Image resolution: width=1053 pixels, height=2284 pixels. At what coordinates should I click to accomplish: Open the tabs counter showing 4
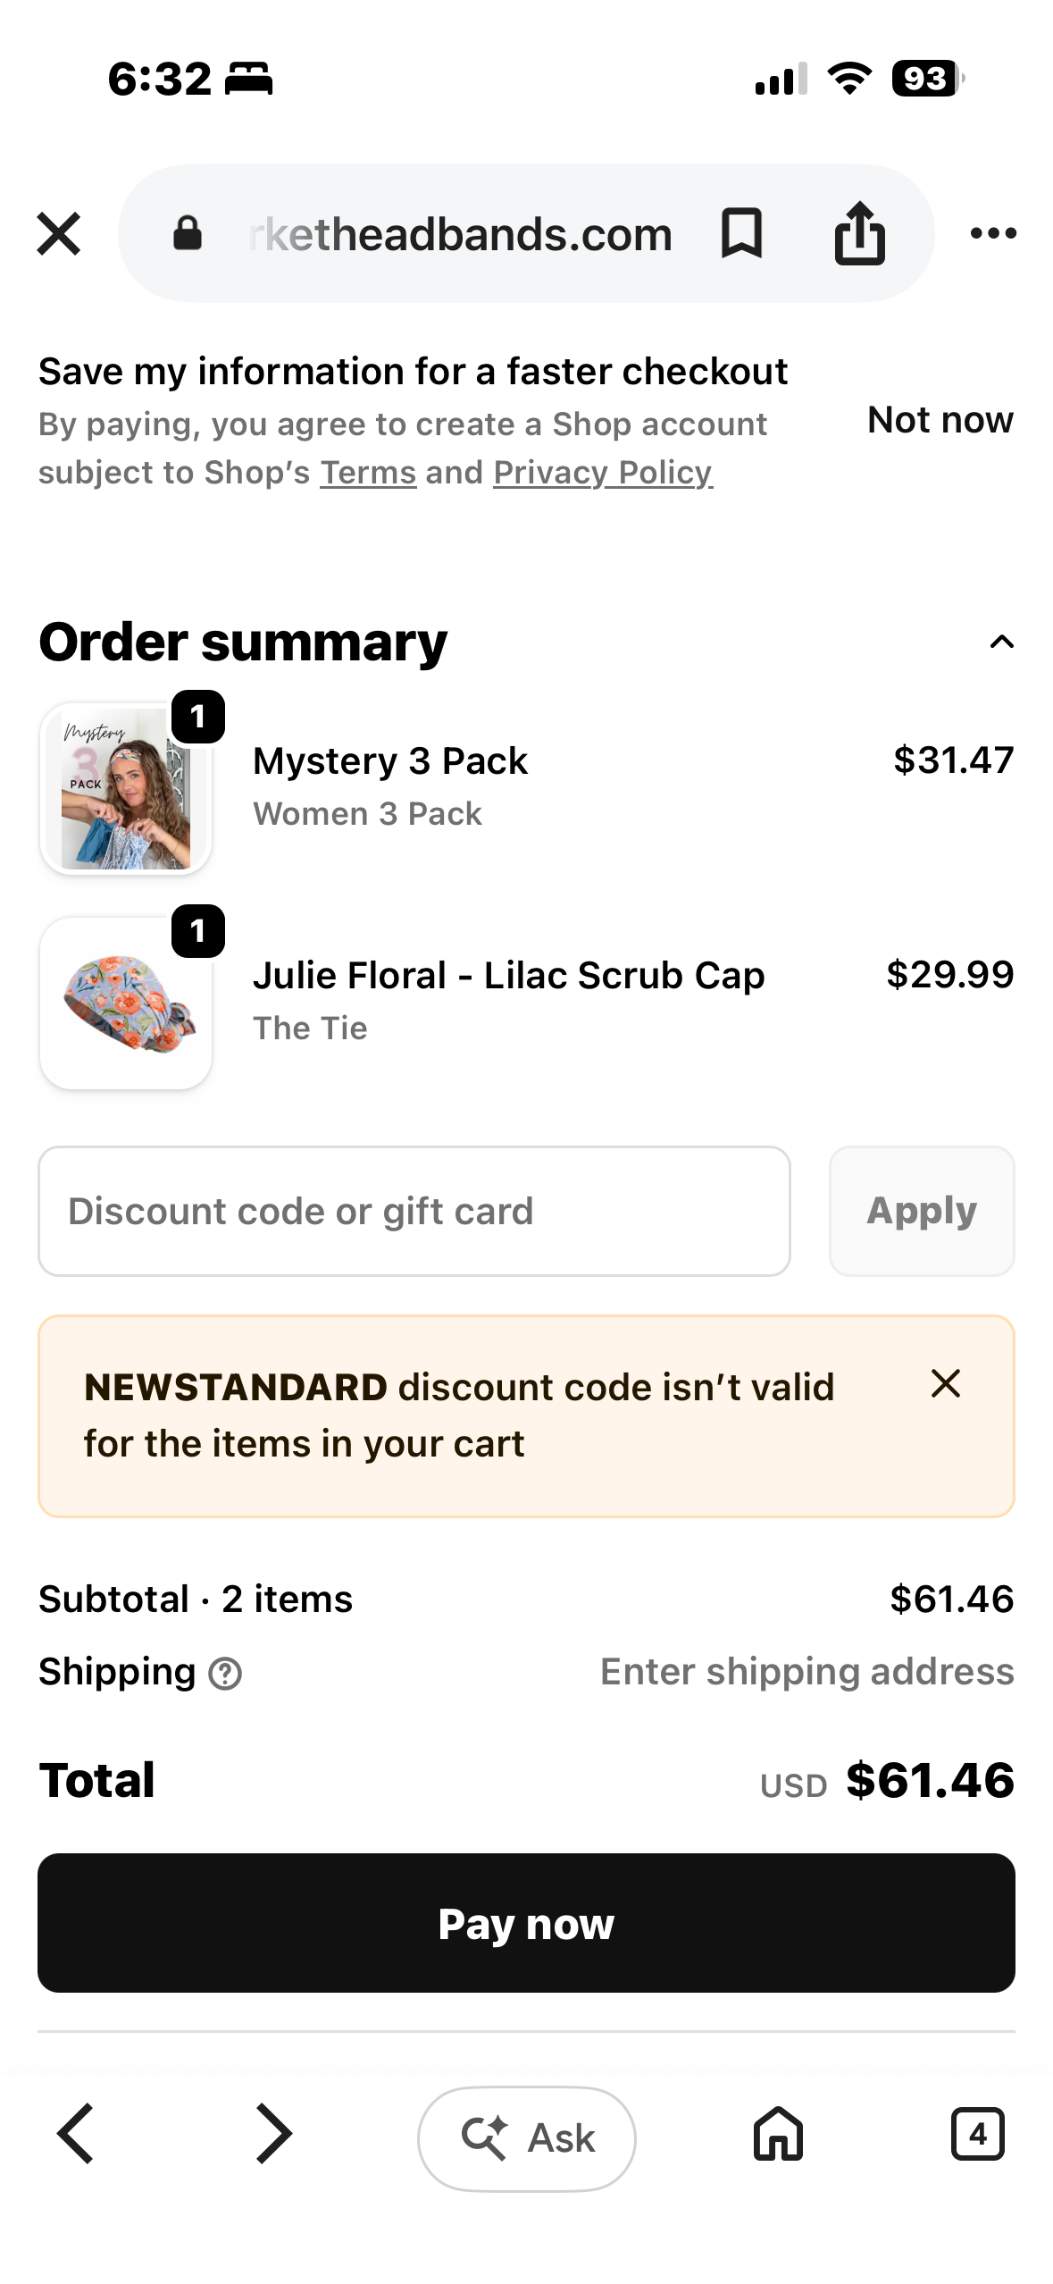978,2134
